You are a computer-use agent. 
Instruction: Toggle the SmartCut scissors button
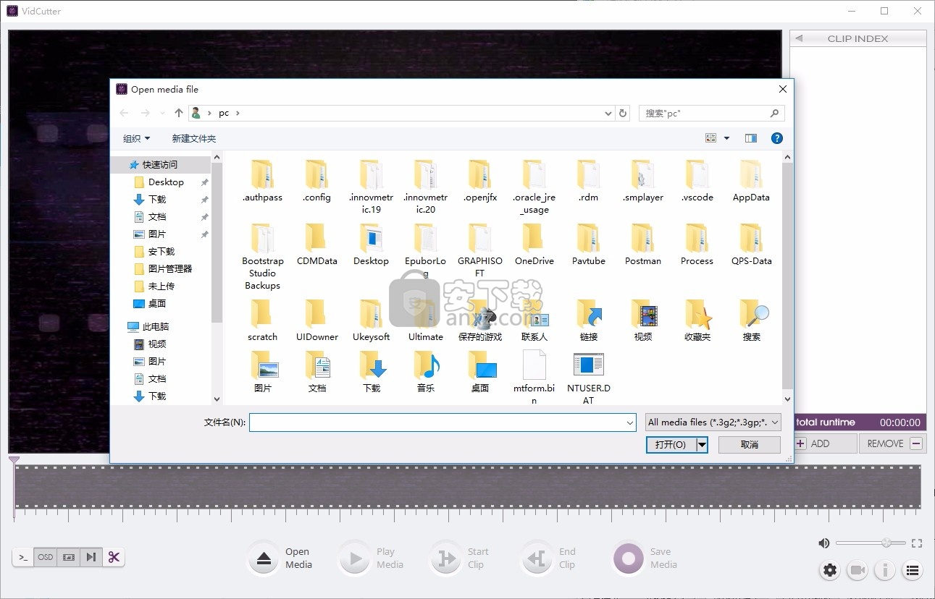114,557
